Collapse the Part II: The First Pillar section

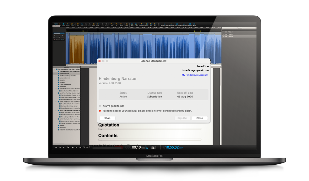click(x=56, y=93)
